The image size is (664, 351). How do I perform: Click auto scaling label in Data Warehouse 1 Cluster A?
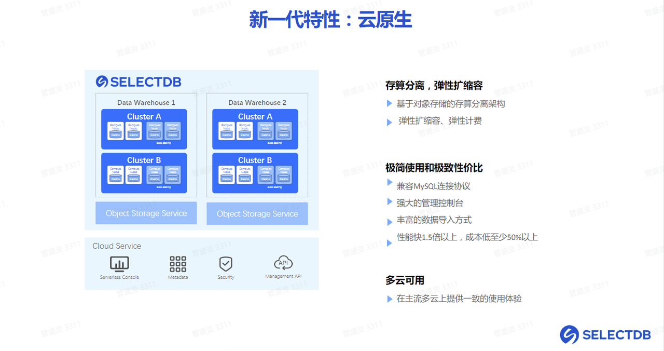[x=163, y=143]
